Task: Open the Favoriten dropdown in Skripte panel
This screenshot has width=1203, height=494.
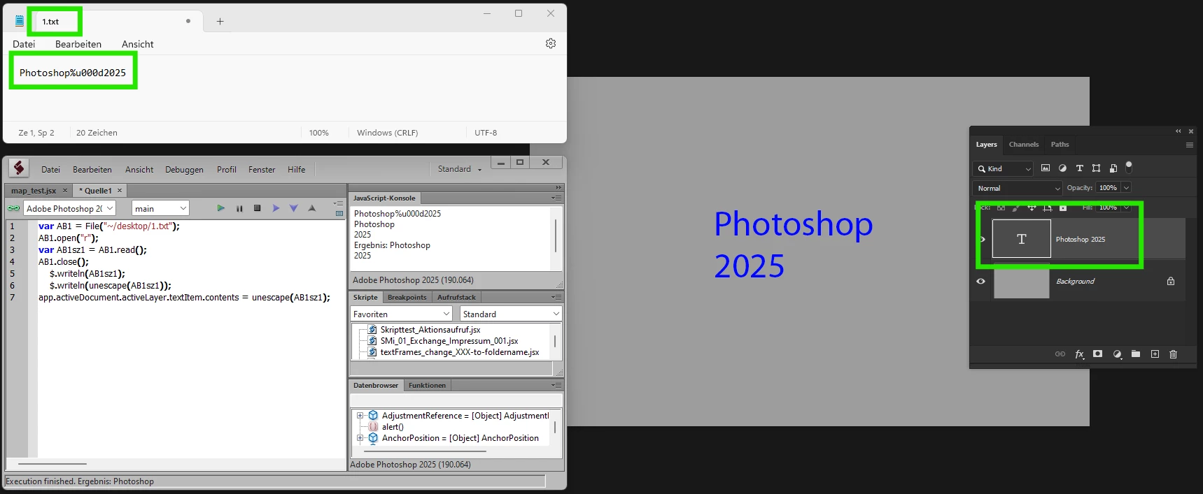Action: point(401,314)
